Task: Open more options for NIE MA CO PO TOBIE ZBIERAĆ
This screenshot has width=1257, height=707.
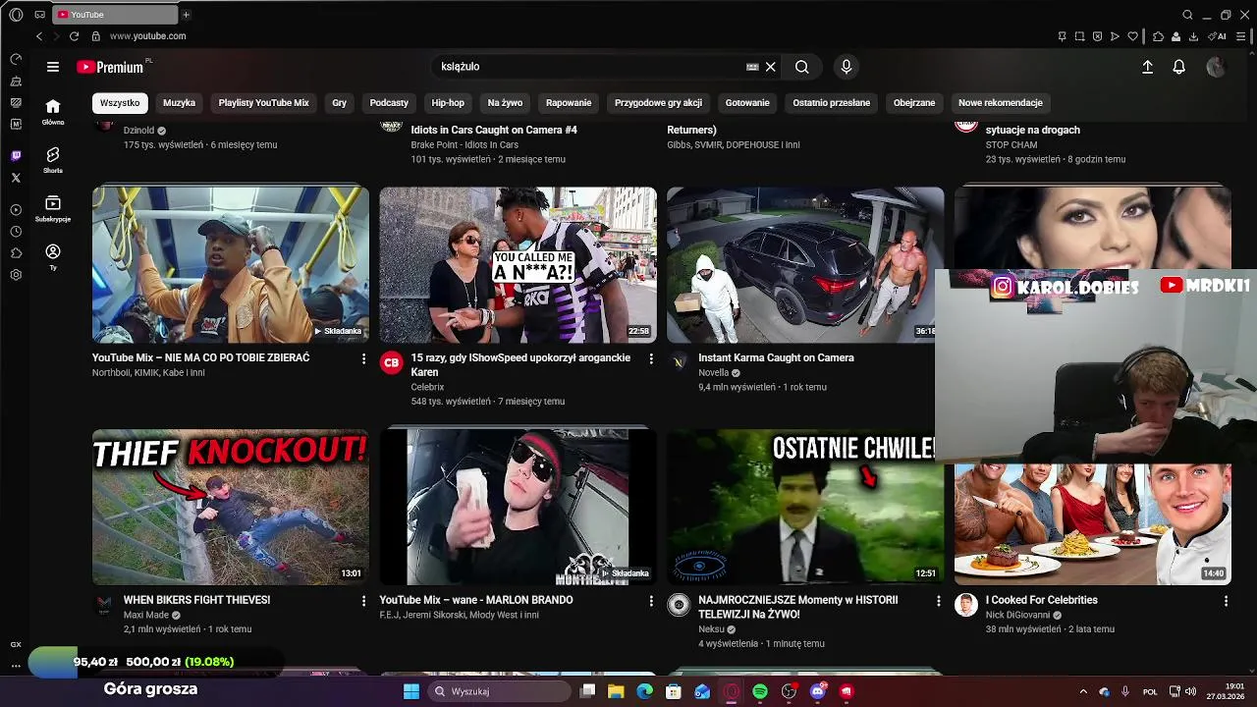Action: [363, 359]
